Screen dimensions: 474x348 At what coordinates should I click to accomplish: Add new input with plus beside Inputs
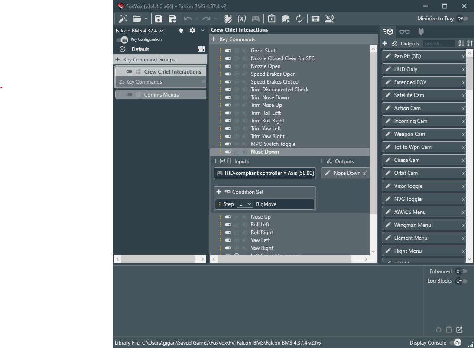point(215,161)
